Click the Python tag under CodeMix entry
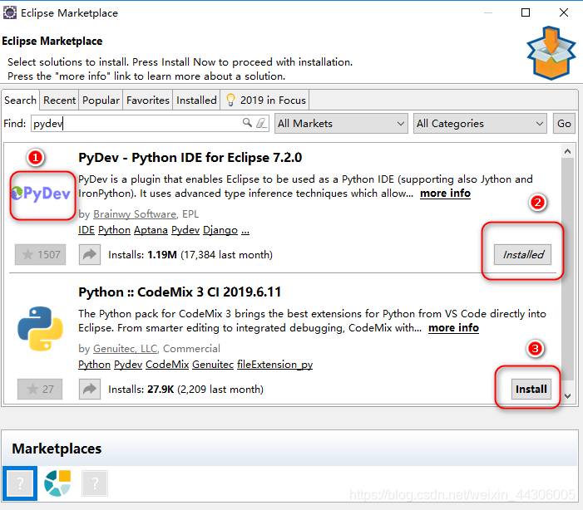583x510 pixels. pyautogui.click(x=94, y=365)
